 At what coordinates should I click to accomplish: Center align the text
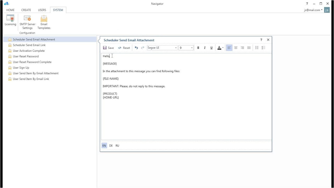[x=236, y=48]
